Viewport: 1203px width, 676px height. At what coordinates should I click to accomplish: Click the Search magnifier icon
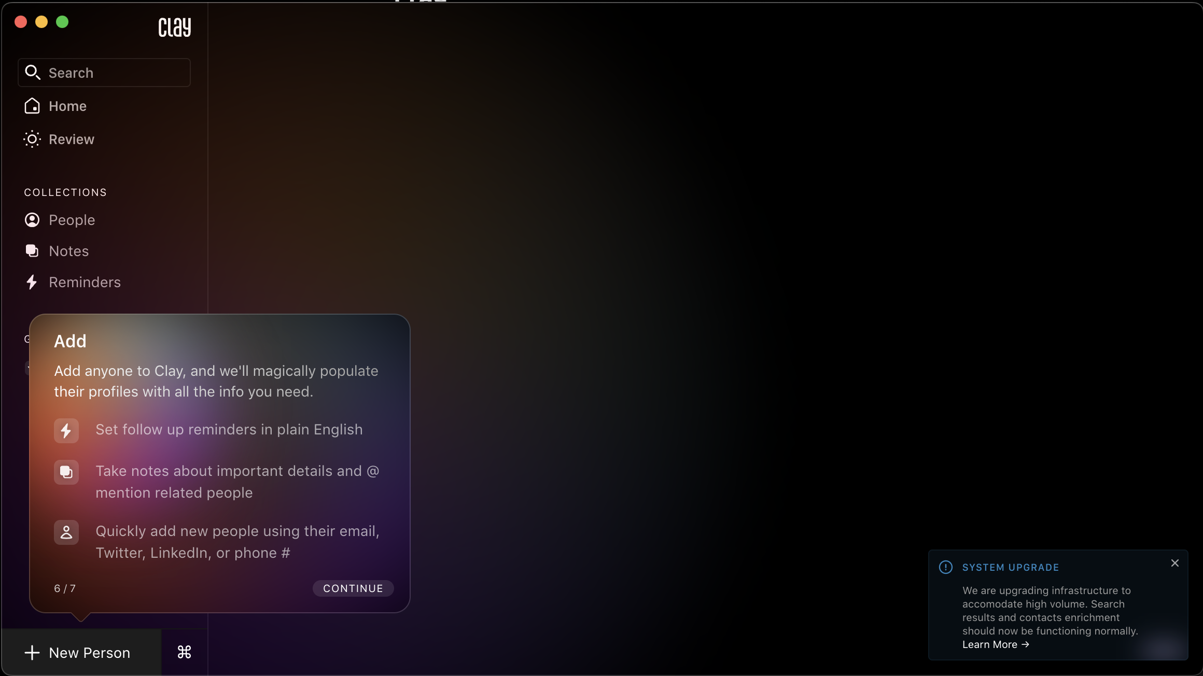33,73
